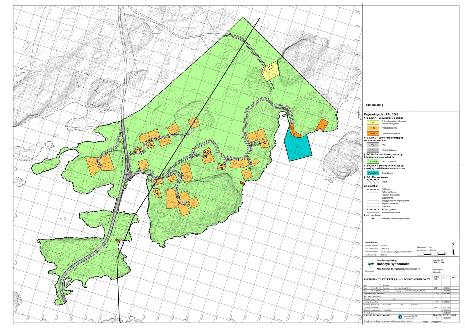Click the 'UTM sone 32 basert på EUREF89/WGS84' value
Viewport: 465px width, 328px height.
click(x=396, y=252)
